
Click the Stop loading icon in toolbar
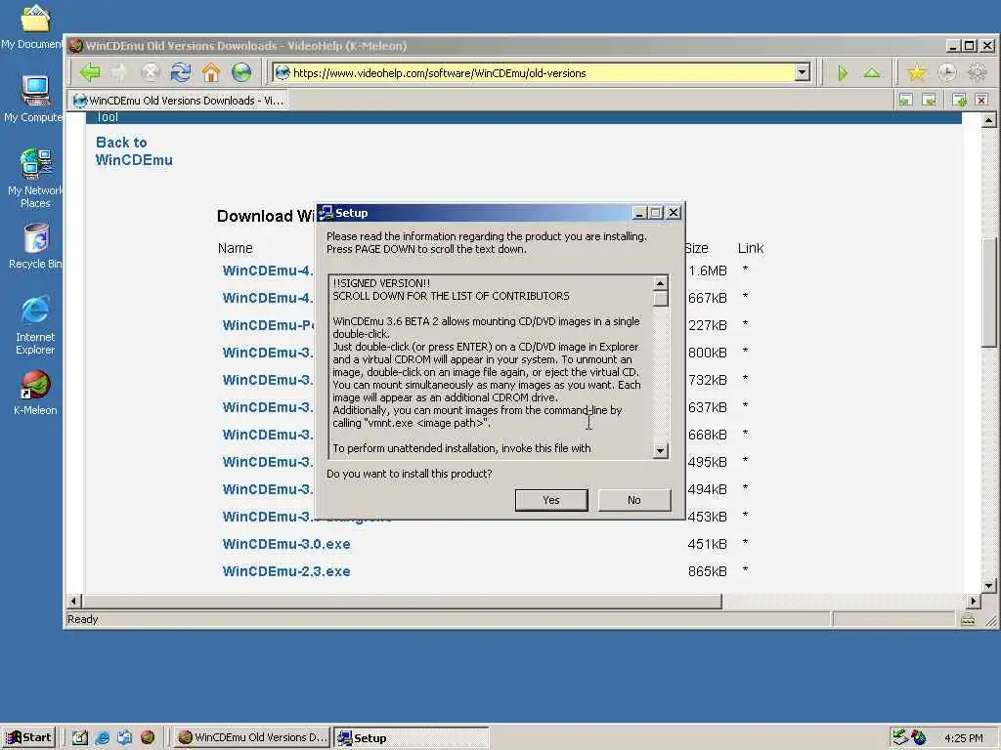tap(150, 72)
